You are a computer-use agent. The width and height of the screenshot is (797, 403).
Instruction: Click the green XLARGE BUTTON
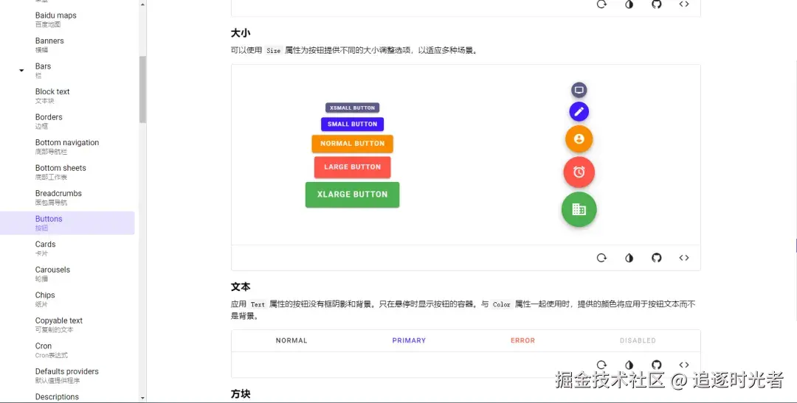coord(352,195)
